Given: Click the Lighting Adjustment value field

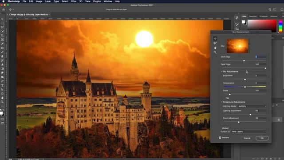Looking at the screenshot, I should coord(261,111).
